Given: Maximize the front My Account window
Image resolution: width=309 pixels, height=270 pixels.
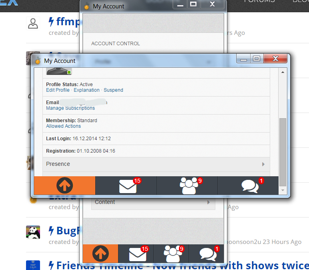Looking at the screenshot, I should tap(257, 58).
